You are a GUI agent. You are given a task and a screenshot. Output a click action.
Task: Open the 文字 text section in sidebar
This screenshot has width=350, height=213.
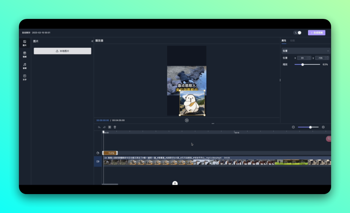(x=25, y=77)
